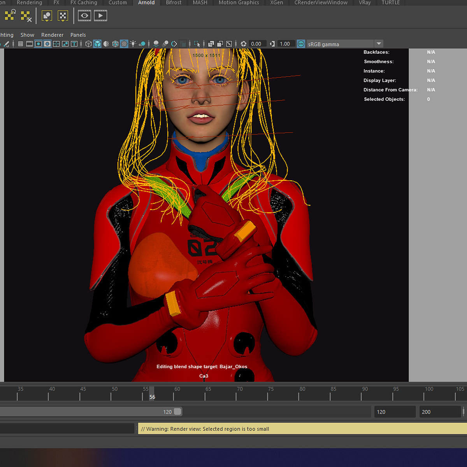Toggle color management ON button

tap(301, 44)
